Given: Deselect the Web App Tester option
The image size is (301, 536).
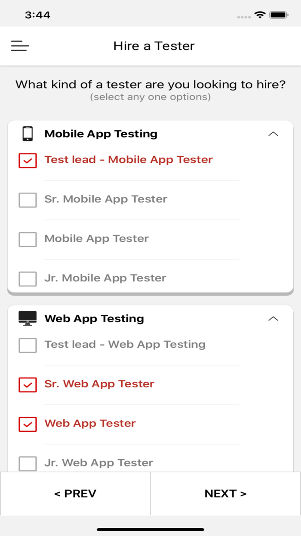Looking at the screenshot, I should [28, 424].
